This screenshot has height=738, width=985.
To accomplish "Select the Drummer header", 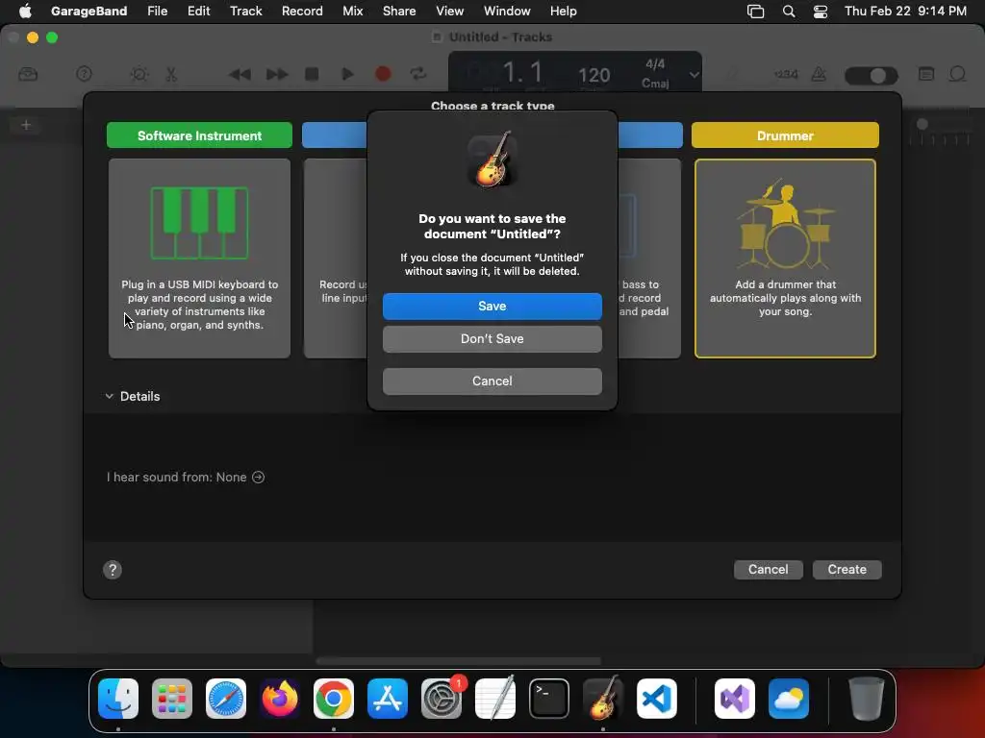I will tap(785, 135).
